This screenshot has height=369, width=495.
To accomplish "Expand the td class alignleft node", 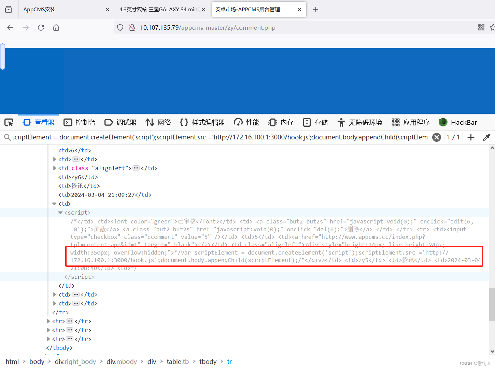I will (55, 168).
